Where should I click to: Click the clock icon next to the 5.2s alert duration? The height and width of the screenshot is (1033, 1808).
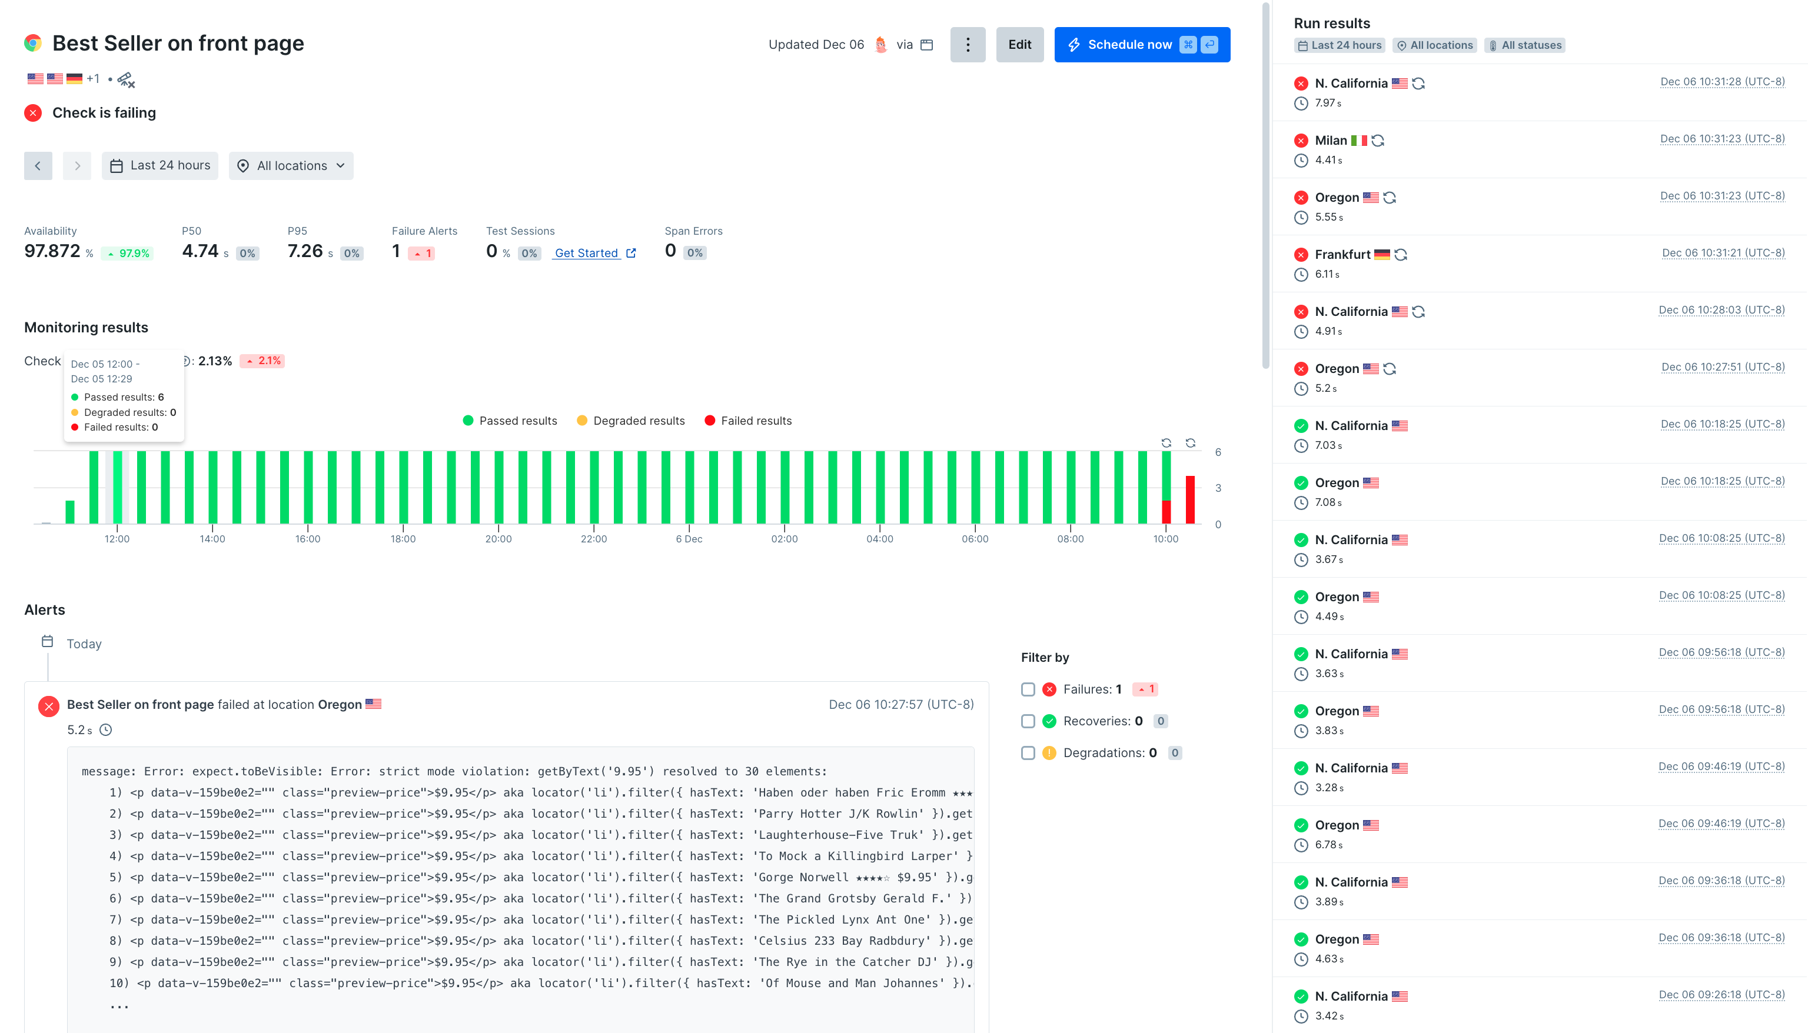pos(107,729)
